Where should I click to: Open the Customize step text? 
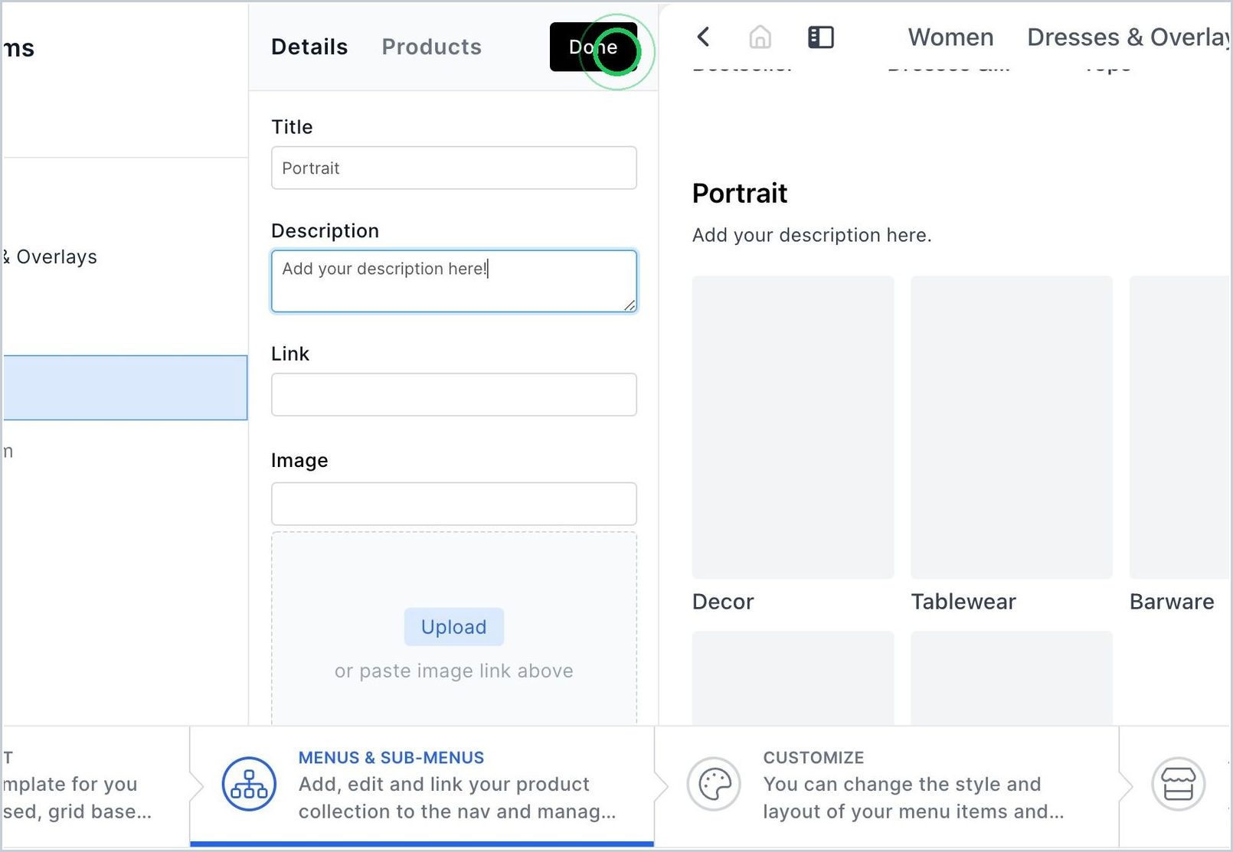(913, 785)
